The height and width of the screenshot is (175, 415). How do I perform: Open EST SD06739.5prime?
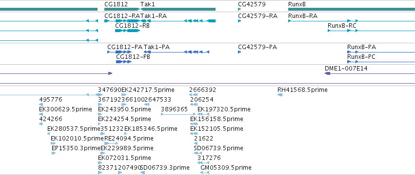tap(218, 148)
